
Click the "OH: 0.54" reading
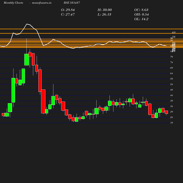pyautogui.click(x=141, y=15)
